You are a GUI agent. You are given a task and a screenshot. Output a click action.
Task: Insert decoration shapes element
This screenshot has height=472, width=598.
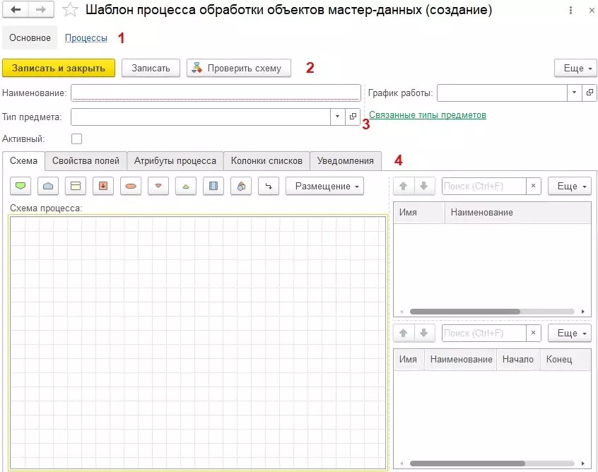click(241, 186)
